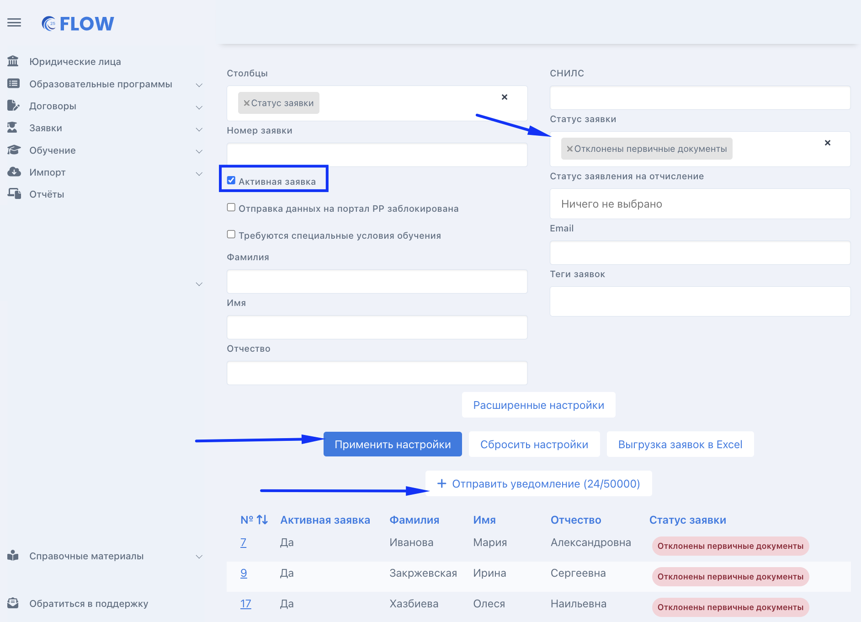This screenshot has width=861, height=622.
Task: Select Импорт in the sidebar
Action: [x=48, y=172]
